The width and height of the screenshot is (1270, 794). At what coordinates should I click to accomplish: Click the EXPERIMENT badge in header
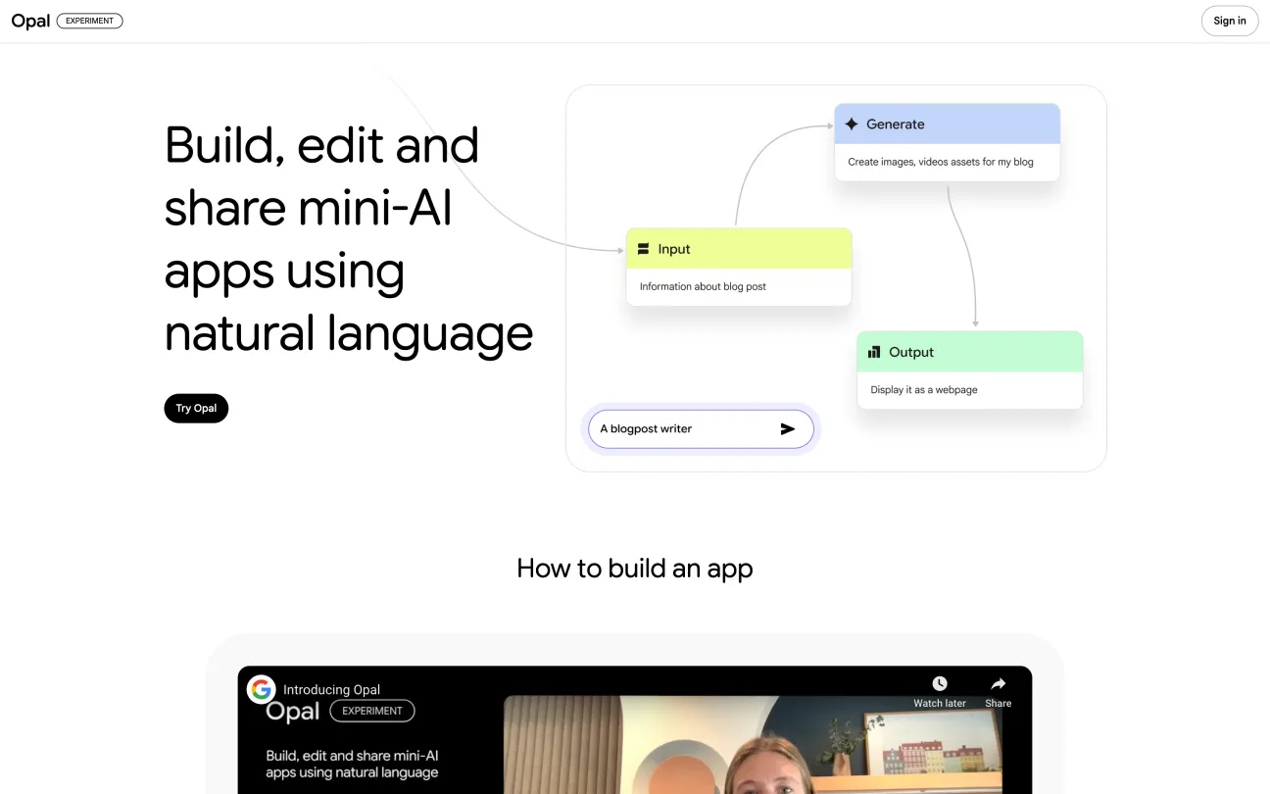[90, 21]
